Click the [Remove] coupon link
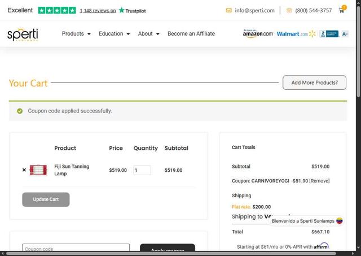This screenshot has width=361, height=256. pos(319,181)
